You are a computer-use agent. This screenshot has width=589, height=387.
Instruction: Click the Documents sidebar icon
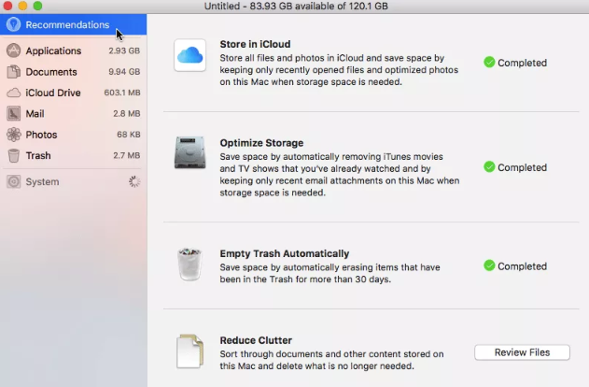tap(13, 71)
